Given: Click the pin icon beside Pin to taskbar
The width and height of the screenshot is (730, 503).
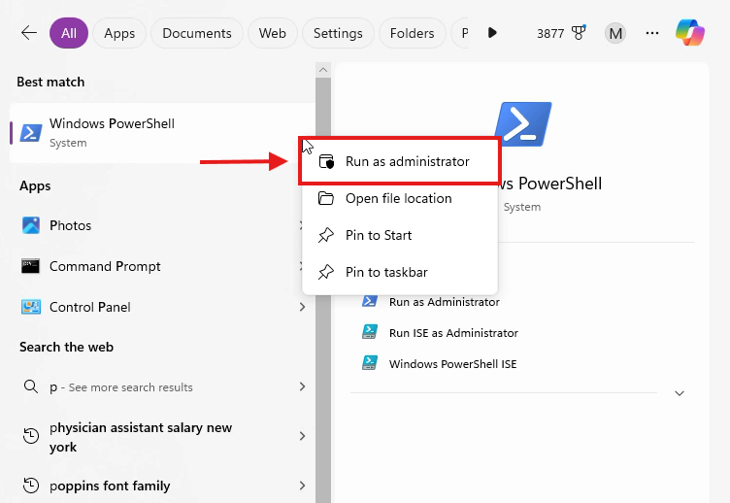Looking at the screenshot, I should (326, 272).
